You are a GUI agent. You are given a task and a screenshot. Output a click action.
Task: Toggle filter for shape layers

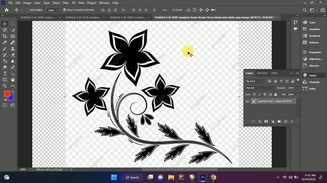287,81
